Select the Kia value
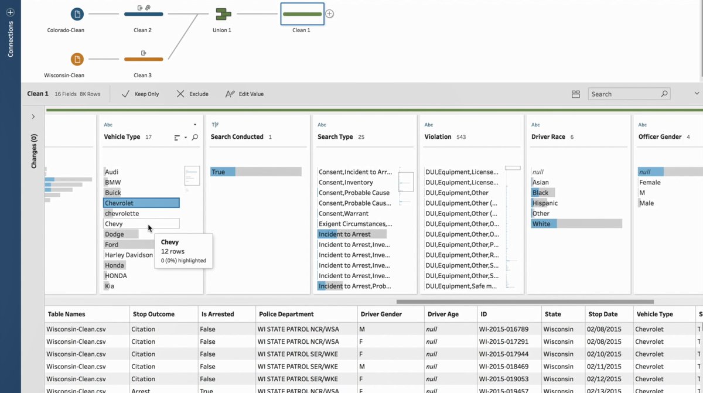 point(141,286)
